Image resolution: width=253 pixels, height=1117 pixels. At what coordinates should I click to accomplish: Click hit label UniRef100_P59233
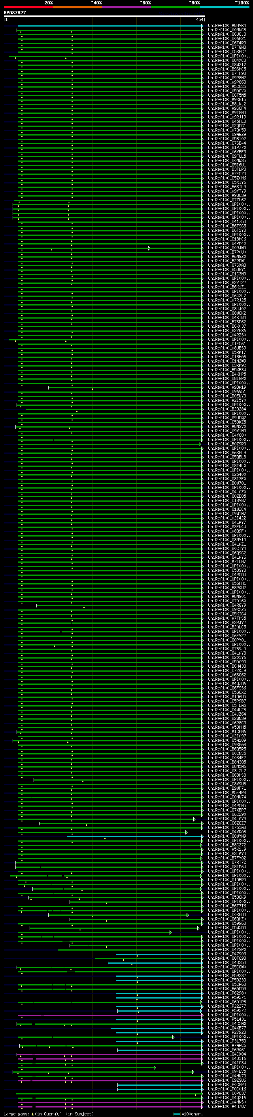(x=227, y=980)
